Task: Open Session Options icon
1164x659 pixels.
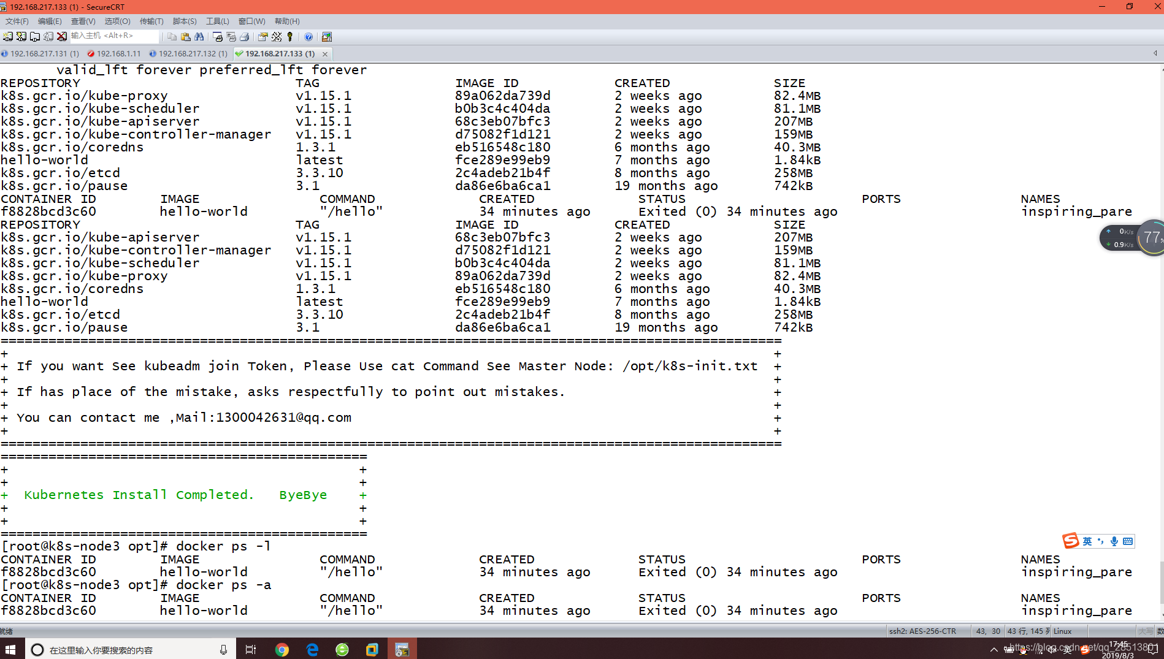Action: (263, 37)
